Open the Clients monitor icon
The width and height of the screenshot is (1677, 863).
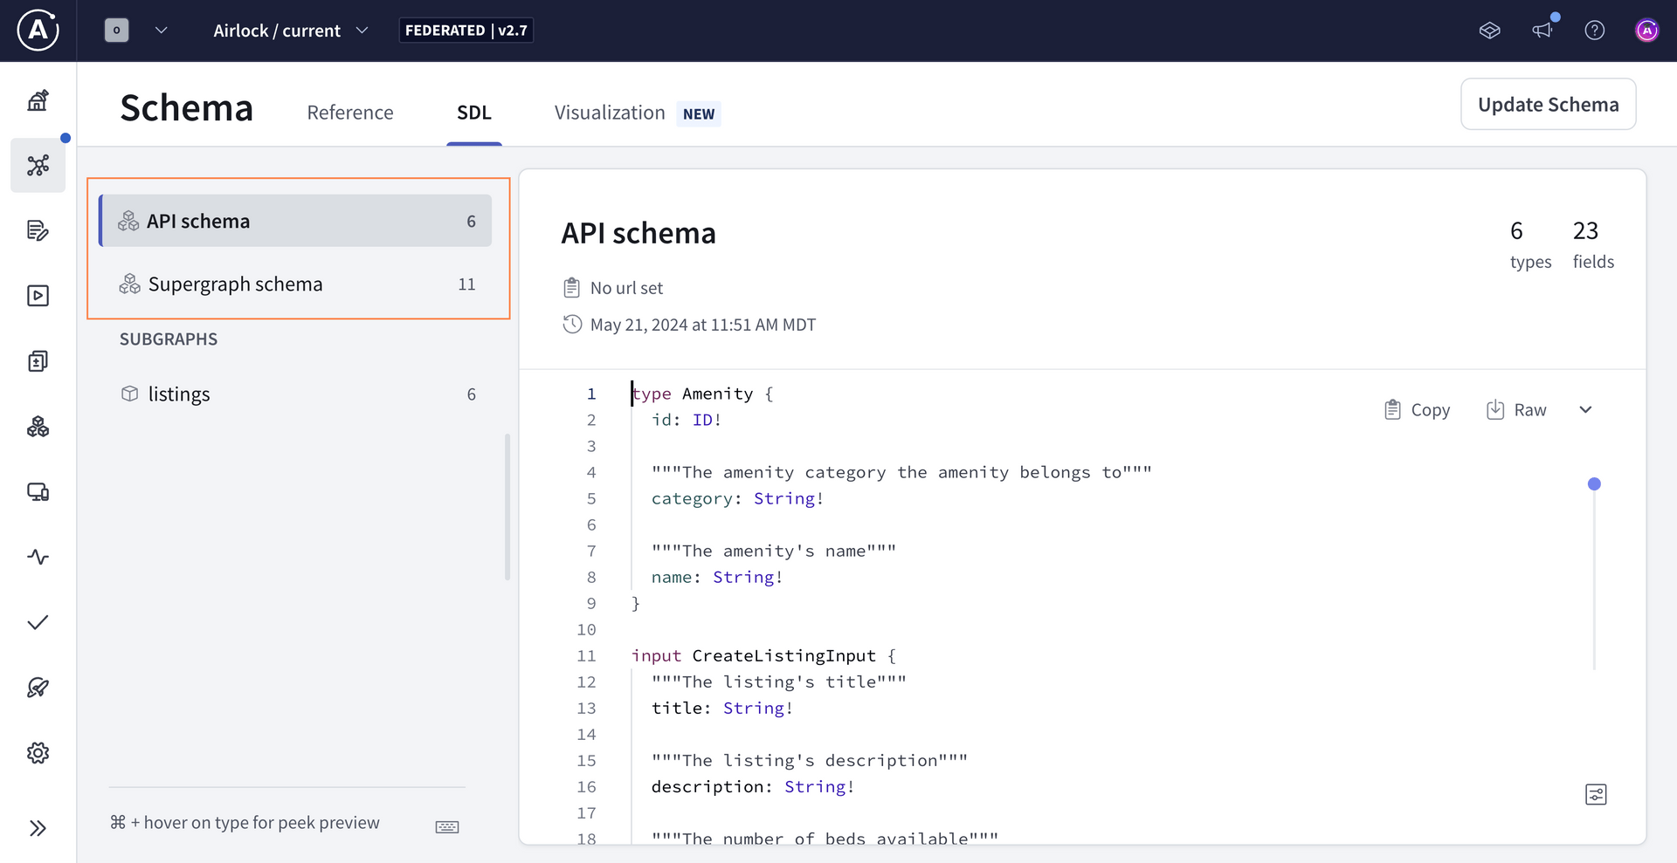[x=38, y=491]
